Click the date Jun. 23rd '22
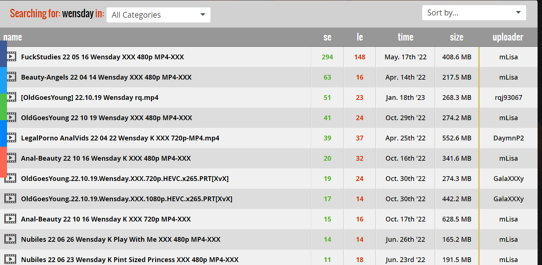 406,260
